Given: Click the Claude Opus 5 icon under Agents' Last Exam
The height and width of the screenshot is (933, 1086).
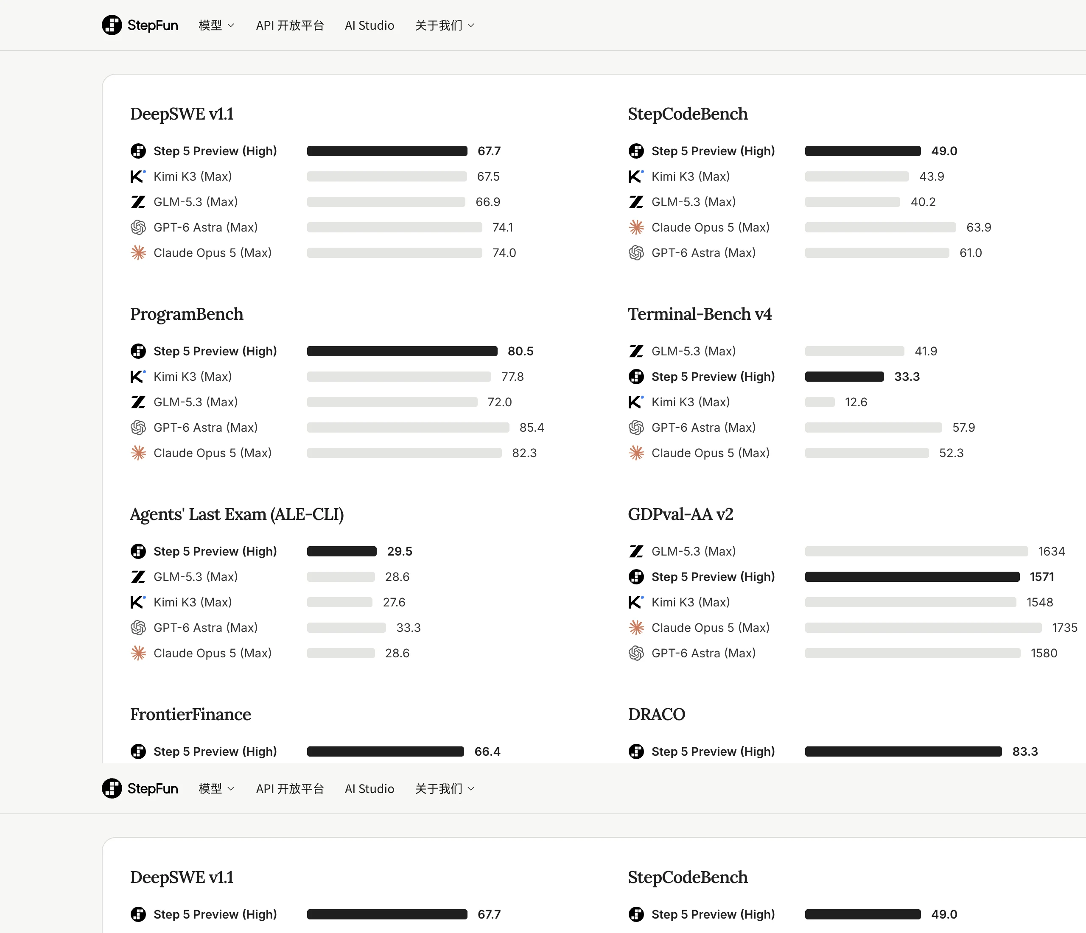Looking at the screenshot, I should 138,653.
